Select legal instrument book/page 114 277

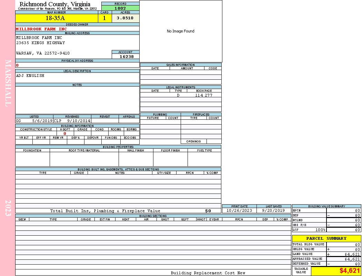(x=204, y=95)
